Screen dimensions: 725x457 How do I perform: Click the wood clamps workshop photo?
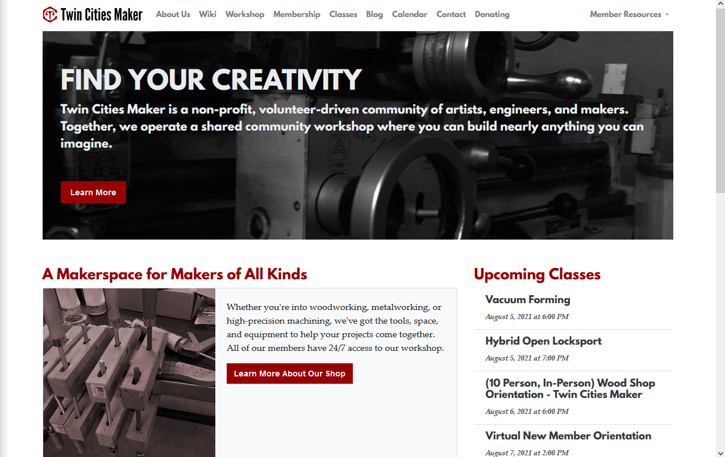coord(130,372)
